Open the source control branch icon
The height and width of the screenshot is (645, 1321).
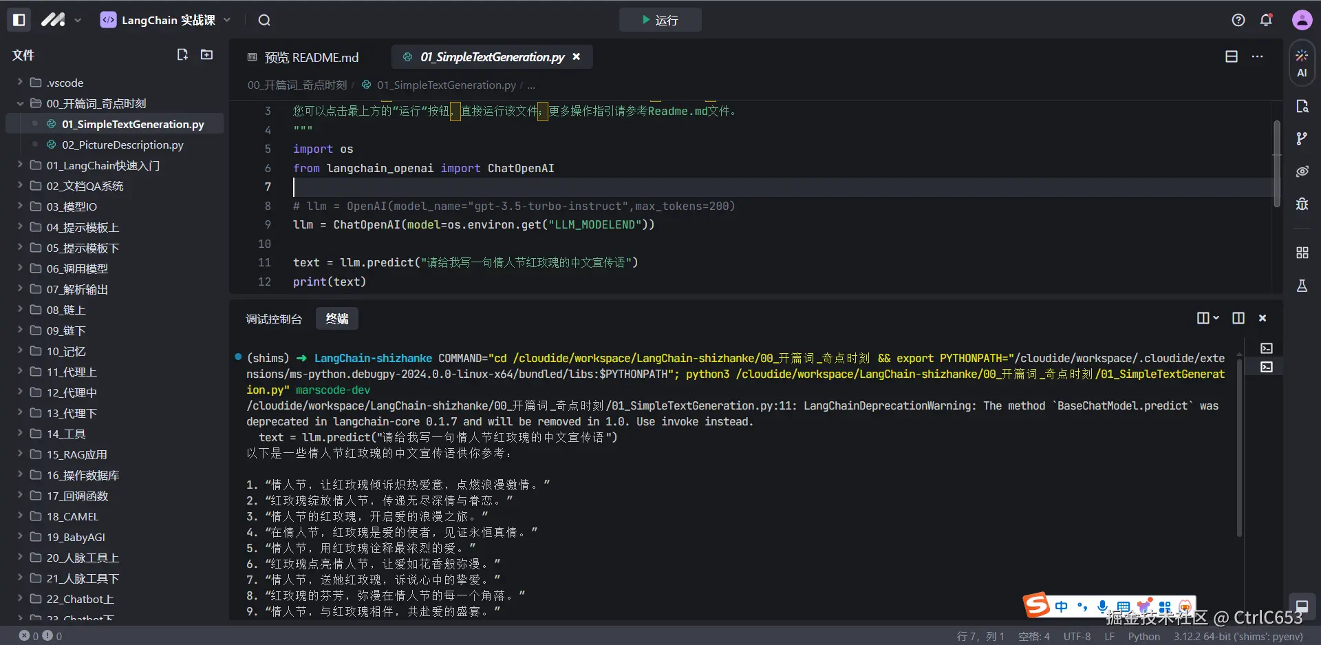[x=1302, y=139]
